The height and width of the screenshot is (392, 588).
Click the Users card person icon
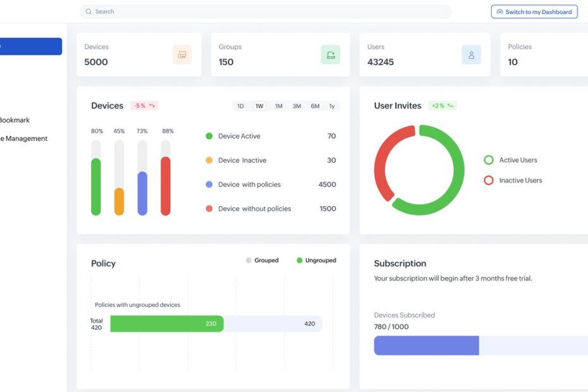tap(471, 55)
